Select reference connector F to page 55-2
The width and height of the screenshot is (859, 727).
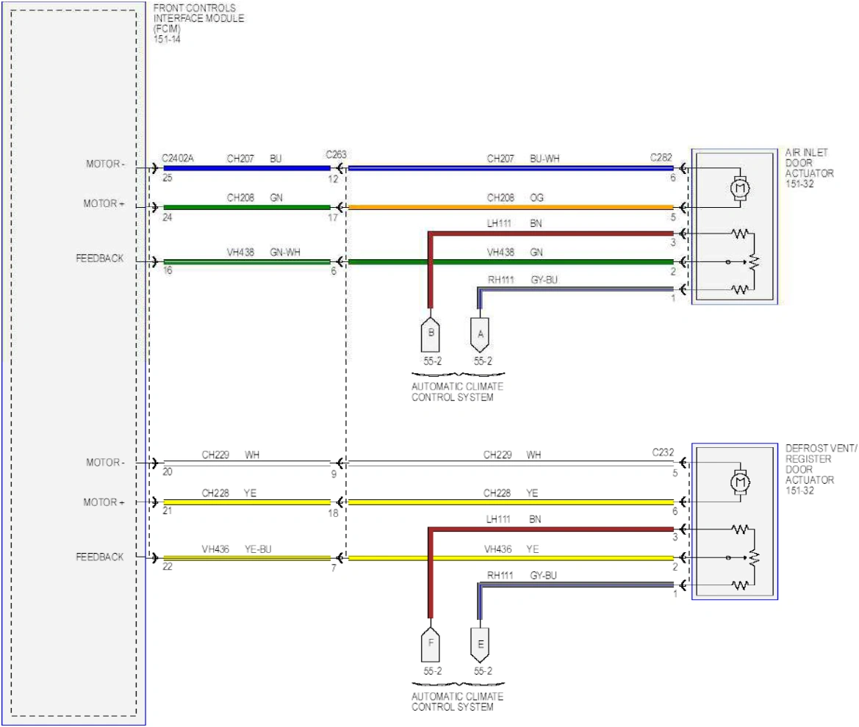(x=431, y=644)
